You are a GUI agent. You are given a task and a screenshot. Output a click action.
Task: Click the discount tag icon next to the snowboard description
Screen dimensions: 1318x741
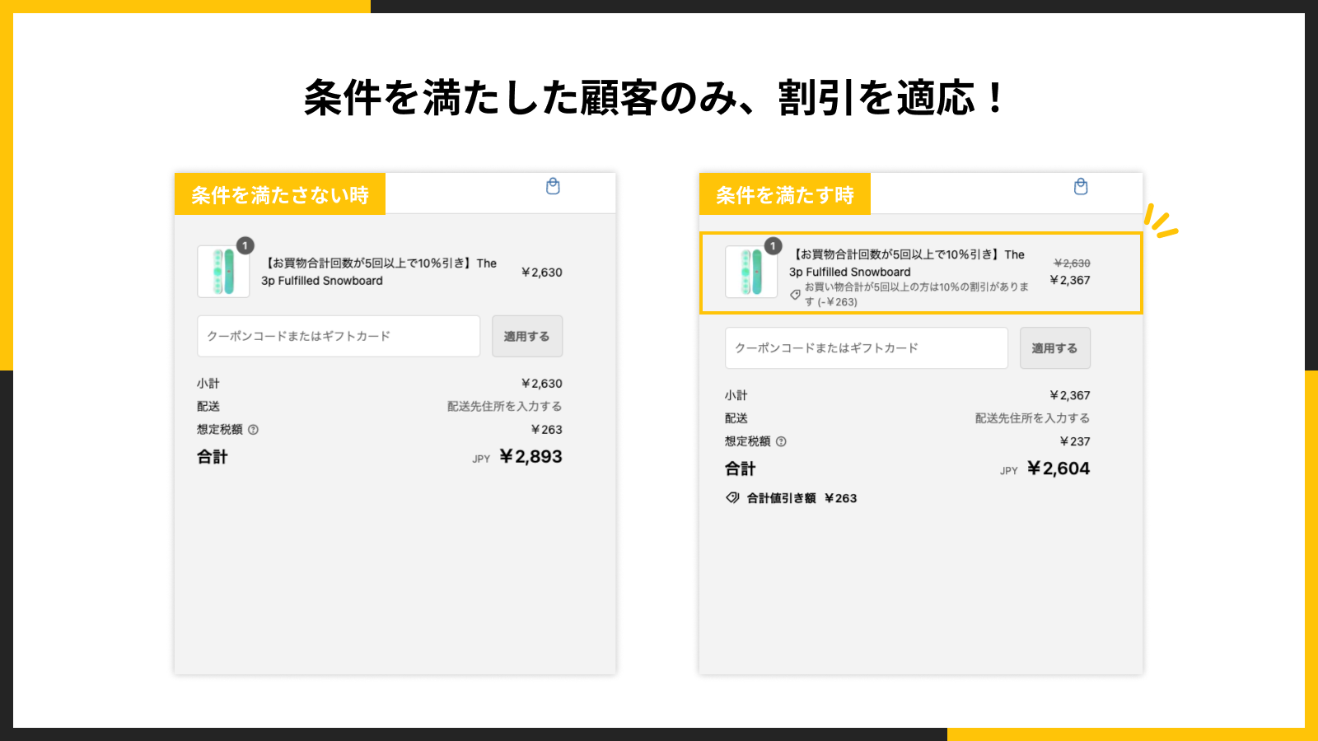(795, 296)
